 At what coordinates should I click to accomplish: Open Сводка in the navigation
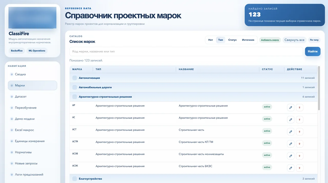(x=33, y=74)
